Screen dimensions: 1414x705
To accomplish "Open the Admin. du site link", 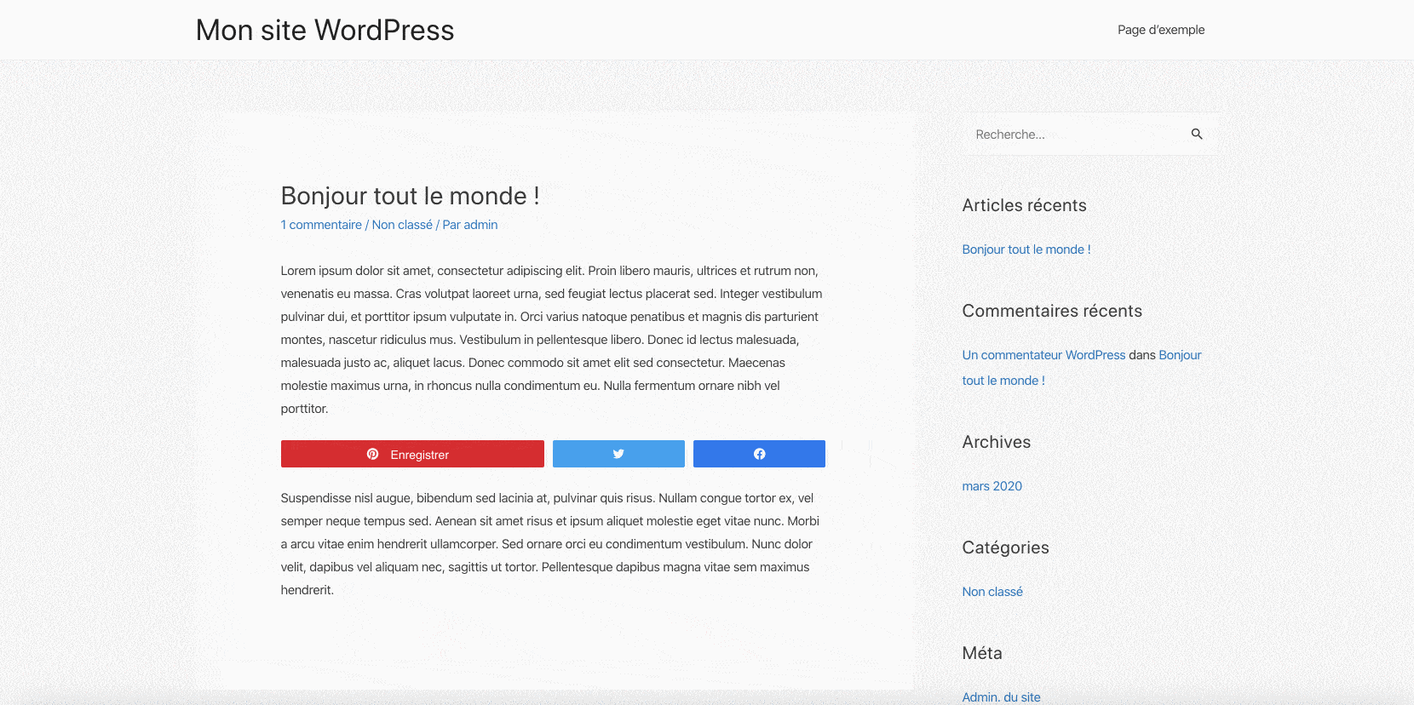I will [1001, 696].
